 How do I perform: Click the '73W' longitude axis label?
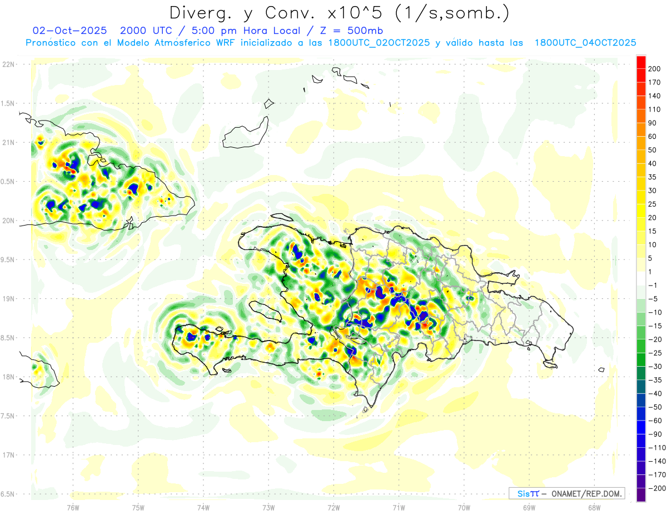pyautogui.click(x=268, y=508)
